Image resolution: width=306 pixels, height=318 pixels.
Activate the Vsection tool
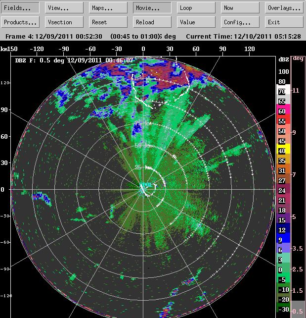point(64,22)
